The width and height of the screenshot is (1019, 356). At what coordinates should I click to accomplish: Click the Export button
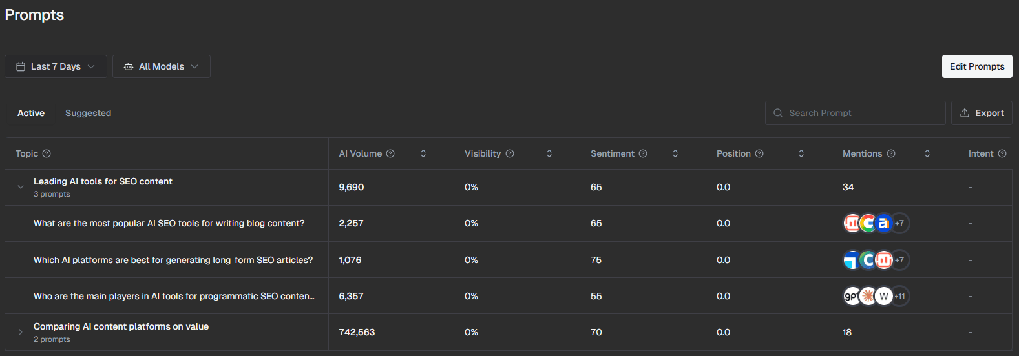click(982, 113)
